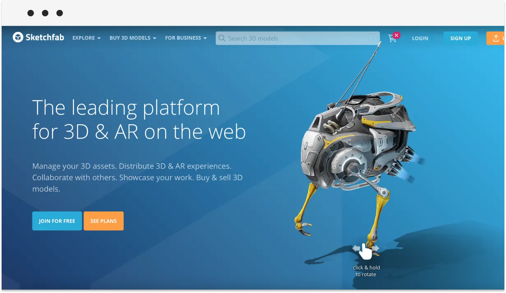506x293 pixels.
Task: Focus the Search 3D models field
Action: coord(298,38)
